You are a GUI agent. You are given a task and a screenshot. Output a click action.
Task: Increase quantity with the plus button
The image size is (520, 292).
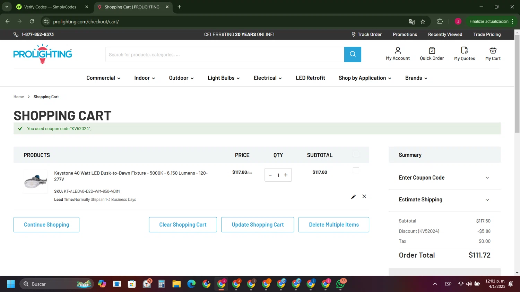(286, 175)
